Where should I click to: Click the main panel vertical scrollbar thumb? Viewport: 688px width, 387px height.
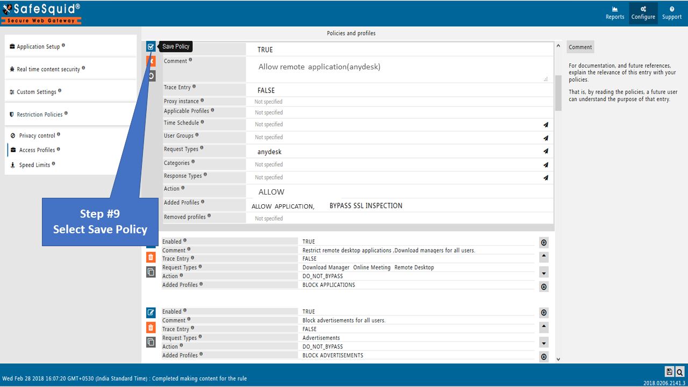coord(558,93)
